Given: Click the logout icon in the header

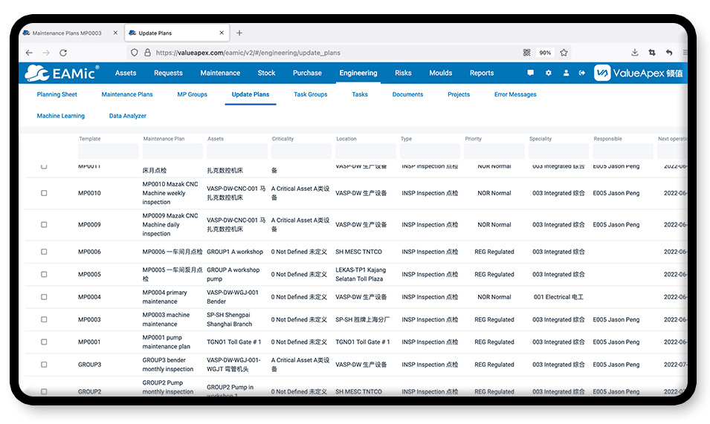Looking at the screenshot, I should [x=582, y=73].
